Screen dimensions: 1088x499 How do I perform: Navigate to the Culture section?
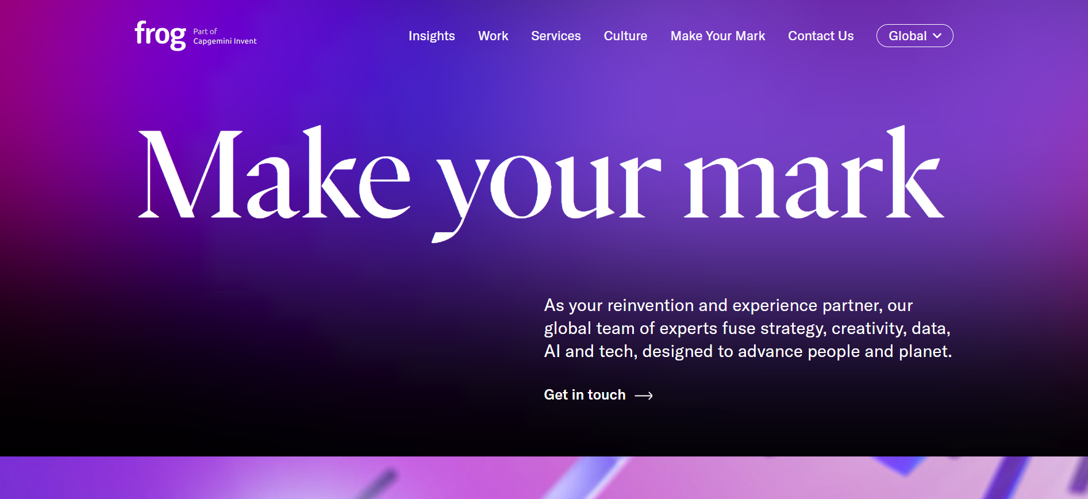pyautogui.click(x=625, y=36)
